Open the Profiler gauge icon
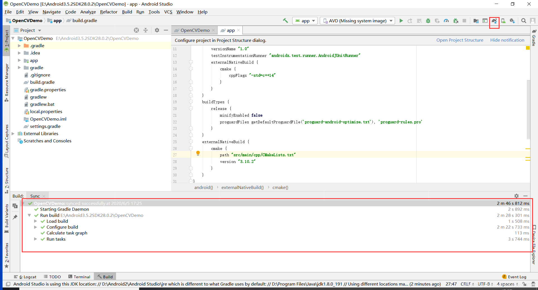This screenshot has width=538, height=290. tap(446, 21)
